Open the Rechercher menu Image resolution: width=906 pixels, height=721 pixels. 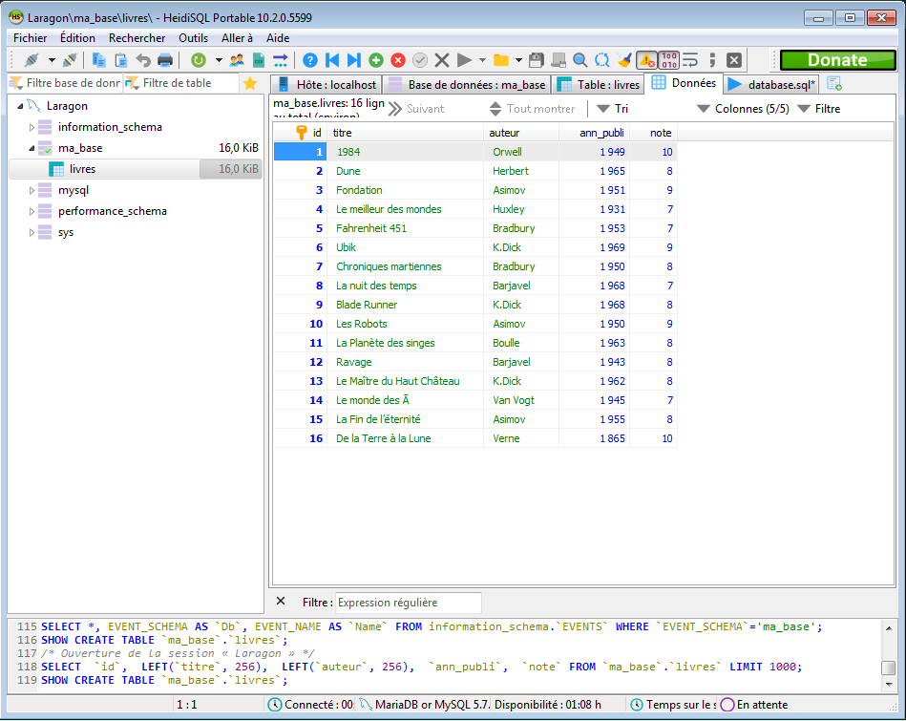pos(137,38)
